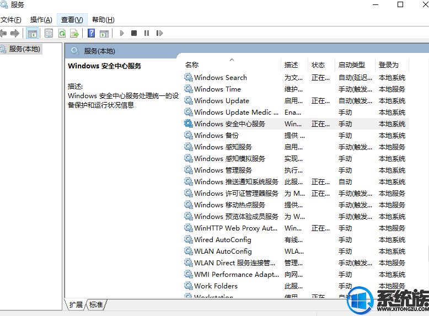The height and width of the screenshot is (316, 429).
Task: Click the Start Service play icon
Action: [122, 34]
